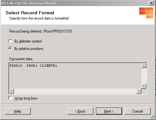Viewport: 156px width, 120px height.
Task: Select the By delimiter symbol option
Action: [x=10, y=41]
